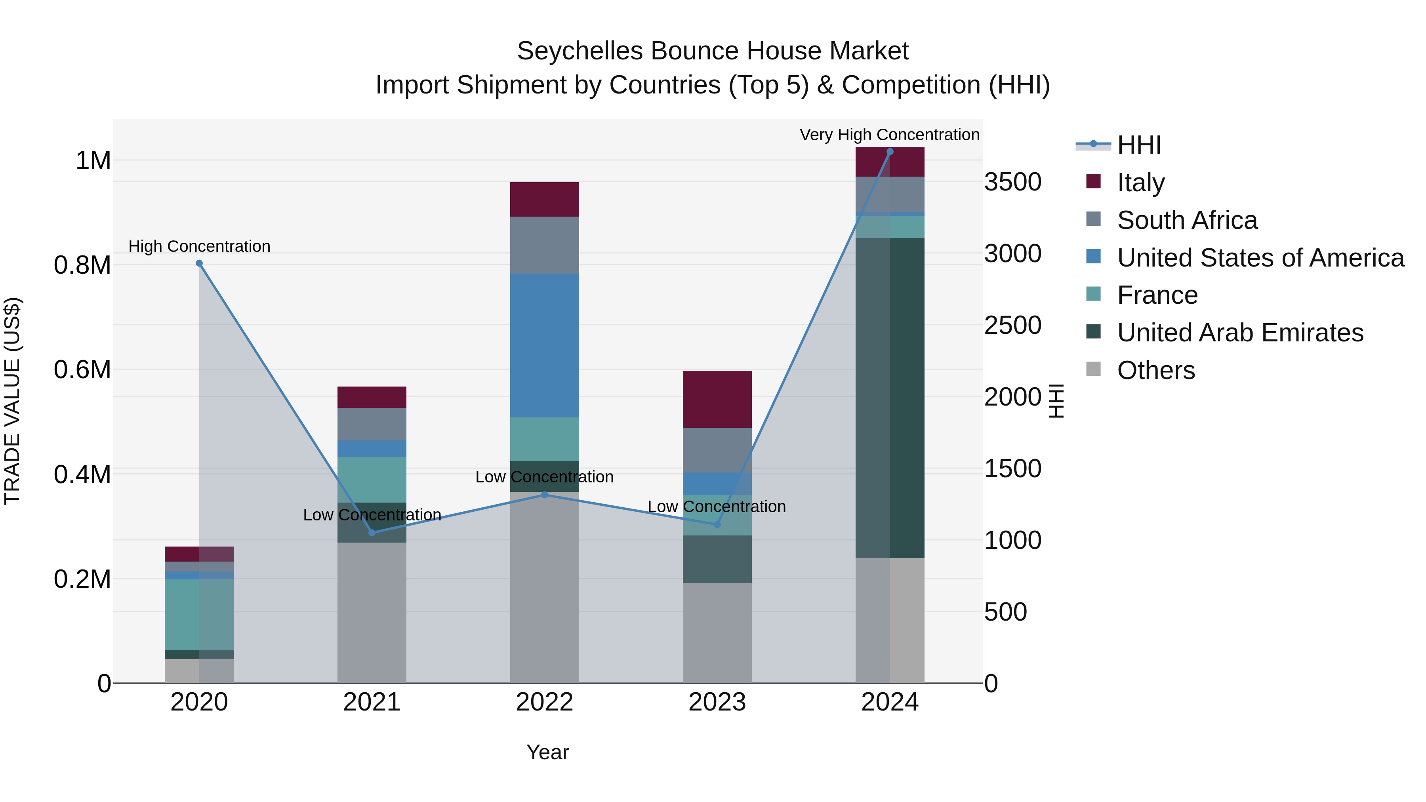Click the 2023 Others bar segment
Image resolution: width=1426 pixels, height=802 pixels.
click(717, 632)
